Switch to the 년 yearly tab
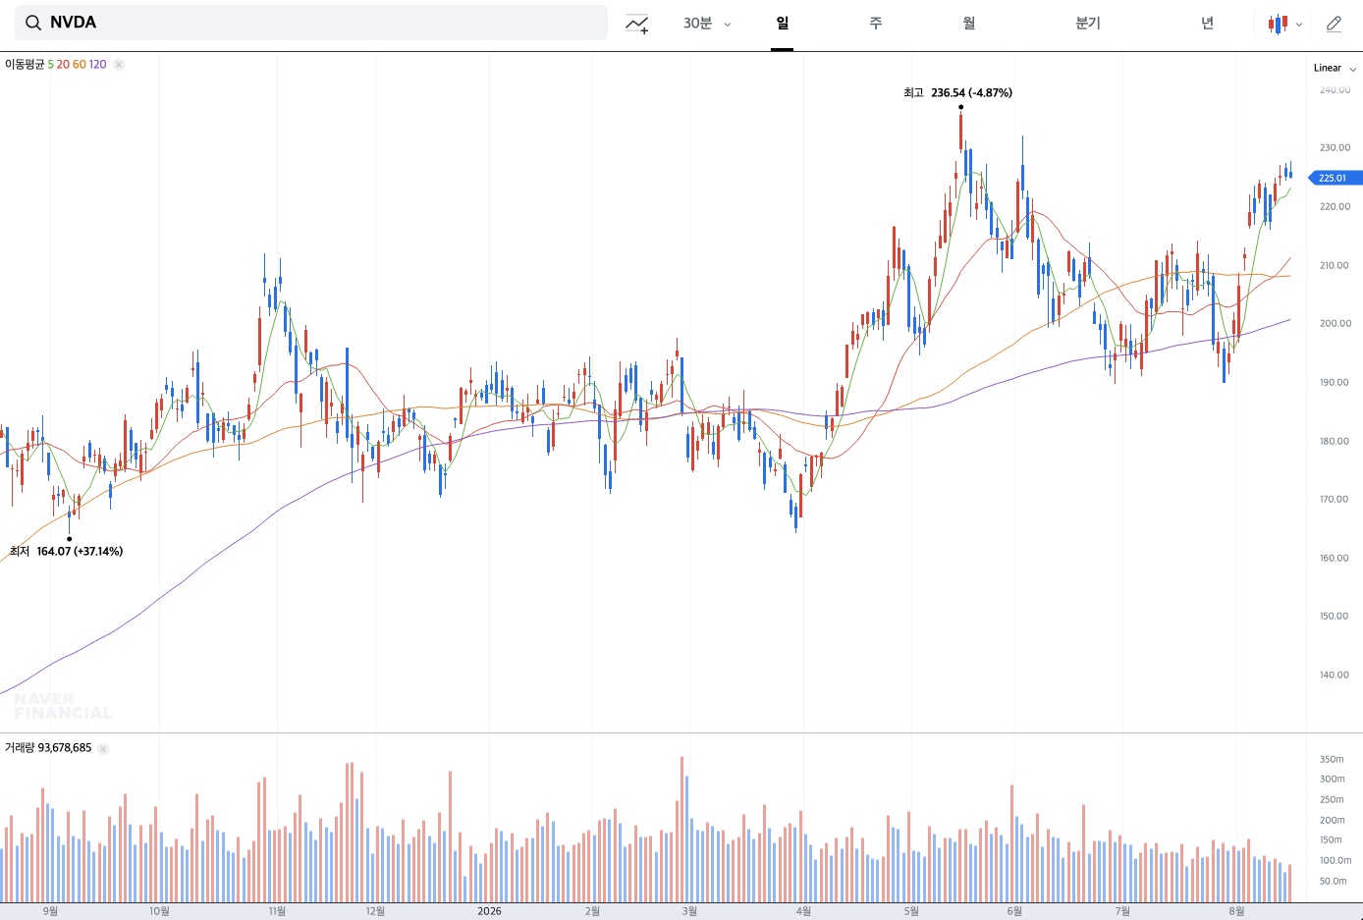The width and height of the screenshot is (1363, 920). click(1207, 24)
